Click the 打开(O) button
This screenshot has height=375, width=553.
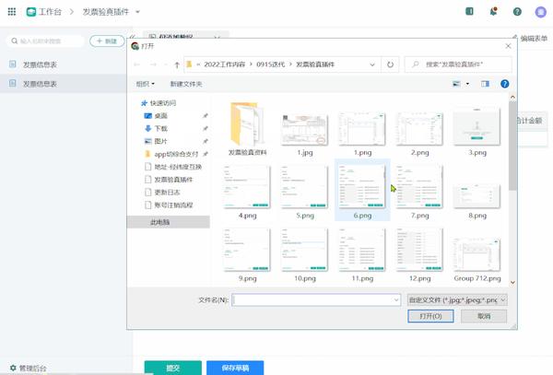pyautogui.click(x=430, y=316)
